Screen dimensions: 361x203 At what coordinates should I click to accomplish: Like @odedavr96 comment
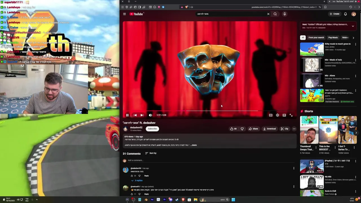[x=132, y=176]
